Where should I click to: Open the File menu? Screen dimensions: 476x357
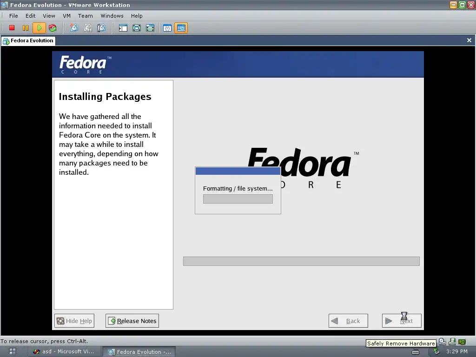(x=13, y=16)
